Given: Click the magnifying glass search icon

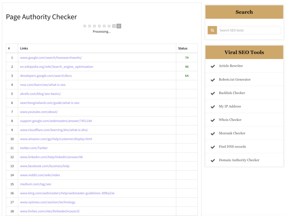Looking at the screenshot, I should coord(212,30).
